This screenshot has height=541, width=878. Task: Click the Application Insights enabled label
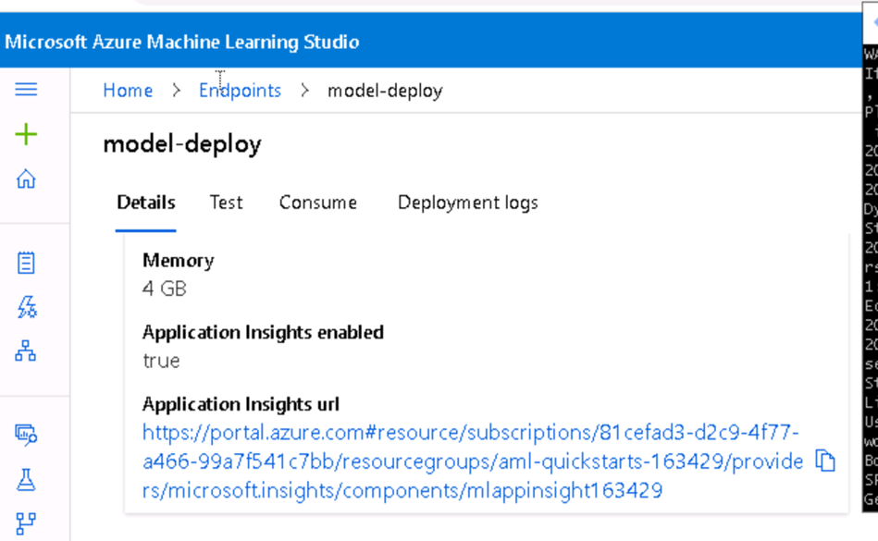(263, 332)
